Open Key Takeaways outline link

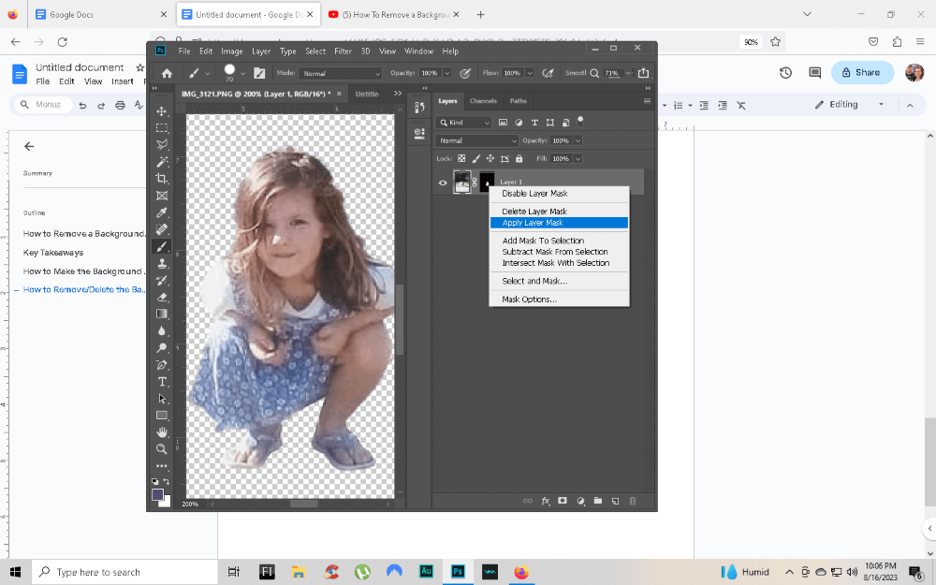tap(53, 253)
